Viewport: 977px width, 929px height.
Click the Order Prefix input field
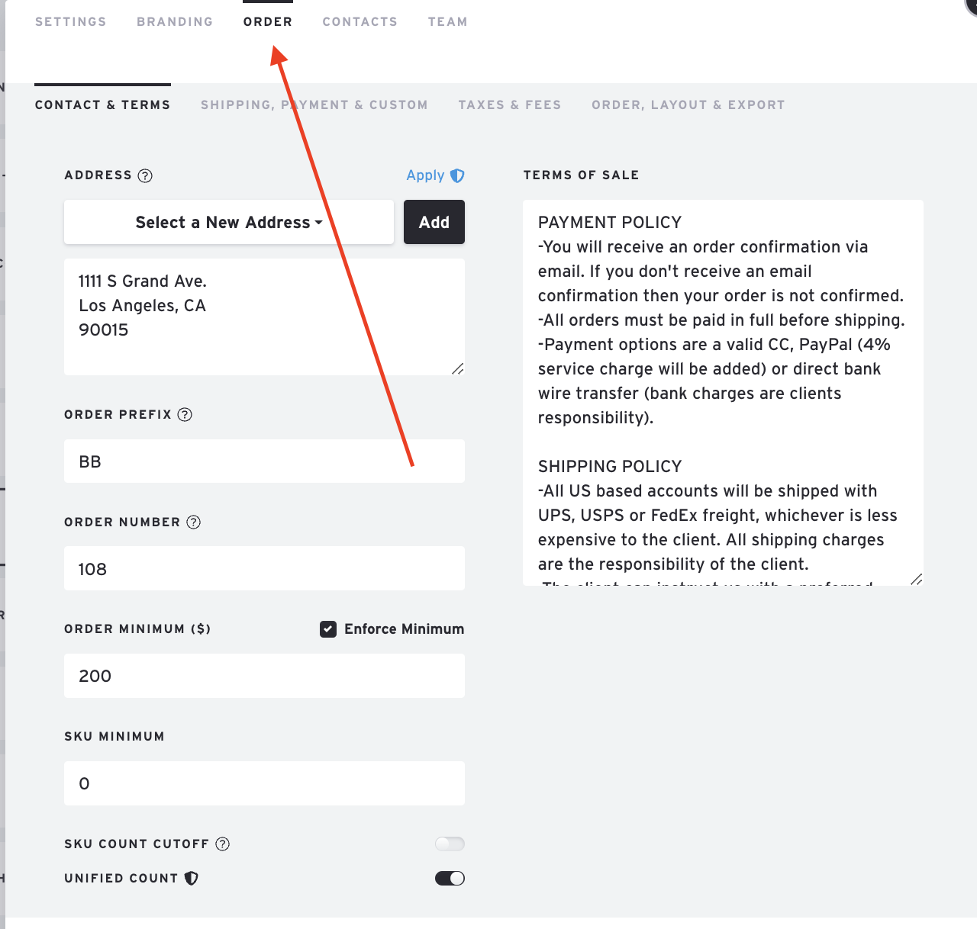tap(264, 461)
